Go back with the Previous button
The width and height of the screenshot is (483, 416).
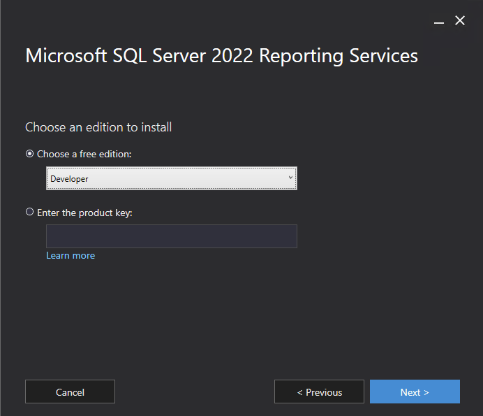pyautogui.click(x=319, y=392)
